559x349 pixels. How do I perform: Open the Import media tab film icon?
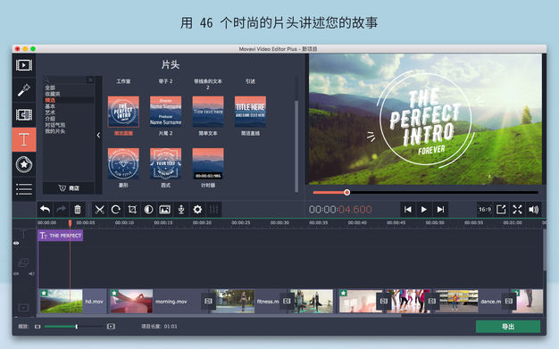(x=24, y=65)
